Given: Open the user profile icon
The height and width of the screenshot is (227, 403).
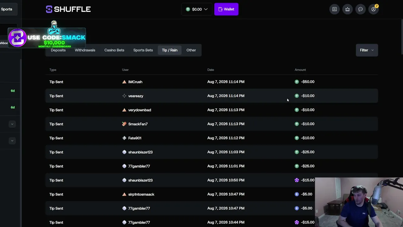Looking at the screenshot, I should coord(373,9).
